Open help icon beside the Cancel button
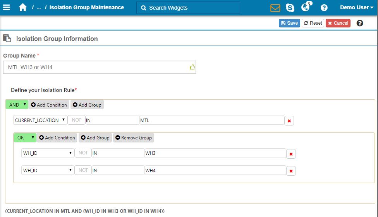 (x=360, y=23)
